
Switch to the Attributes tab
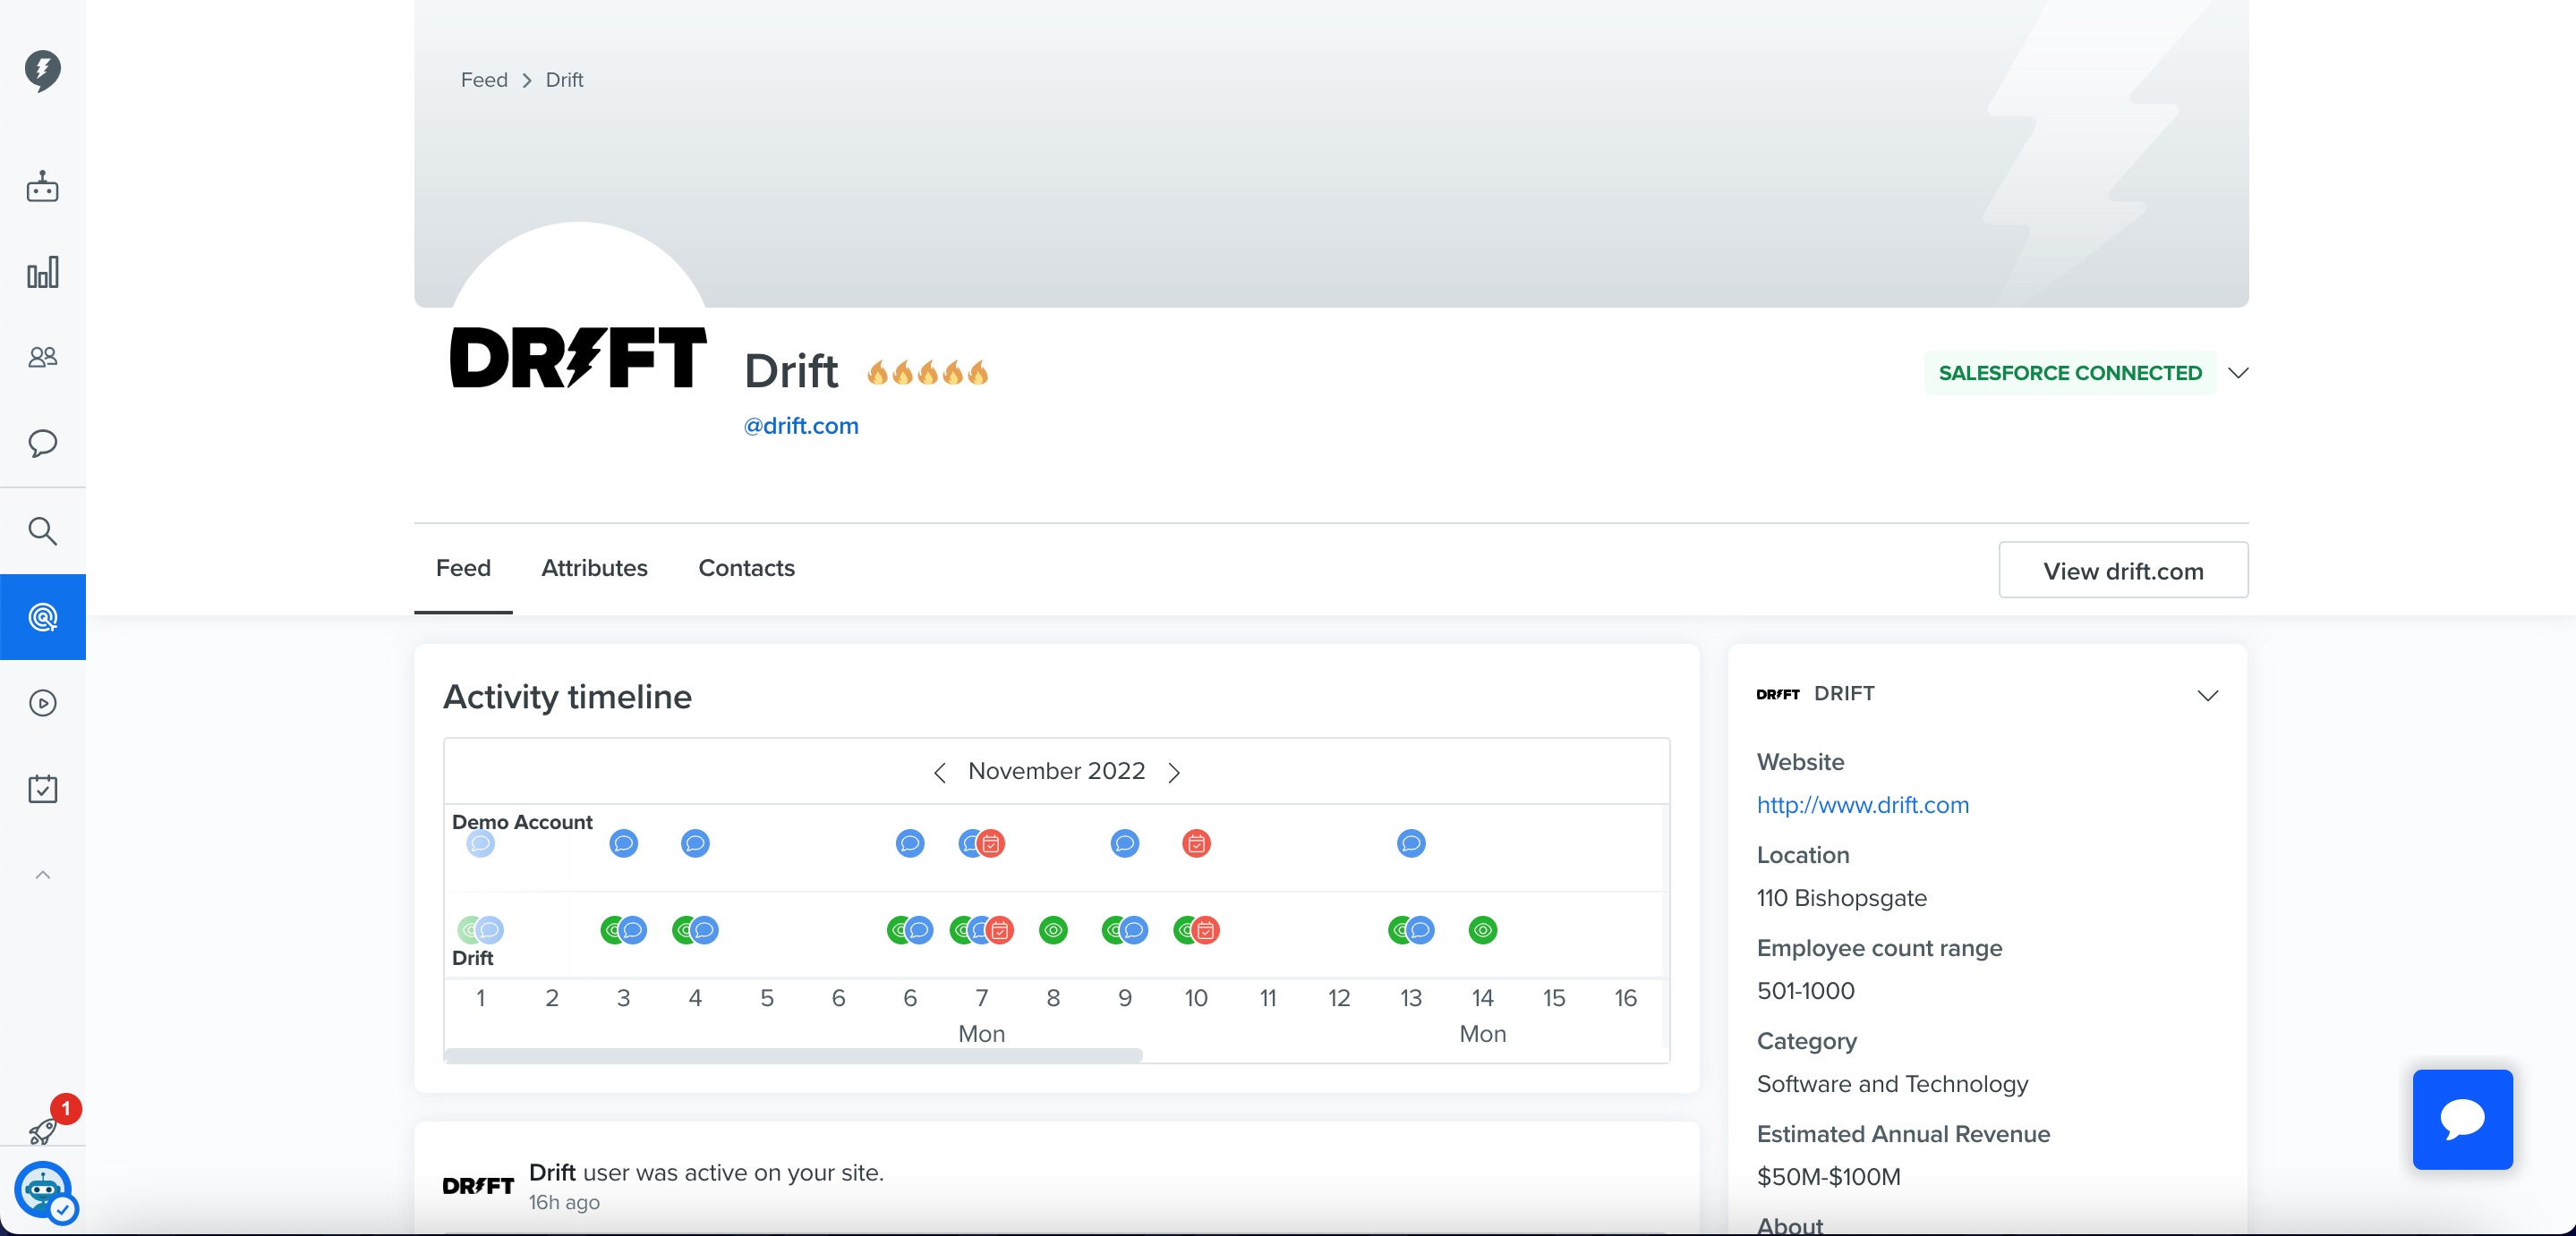tap(594, 568)
